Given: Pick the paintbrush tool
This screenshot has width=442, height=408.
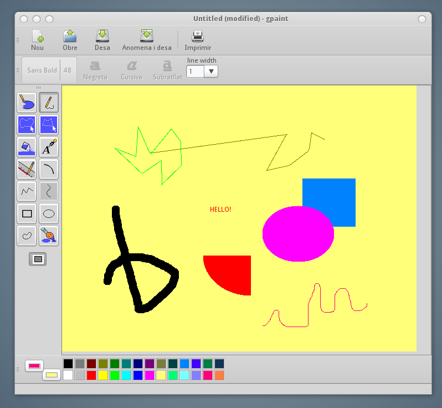Looking at the screenshot, I should click(49, 236).
